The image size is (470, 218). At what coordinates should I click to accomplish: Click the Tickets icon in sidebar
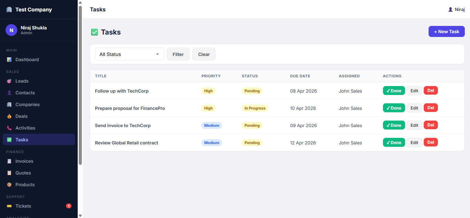[9, 206]
